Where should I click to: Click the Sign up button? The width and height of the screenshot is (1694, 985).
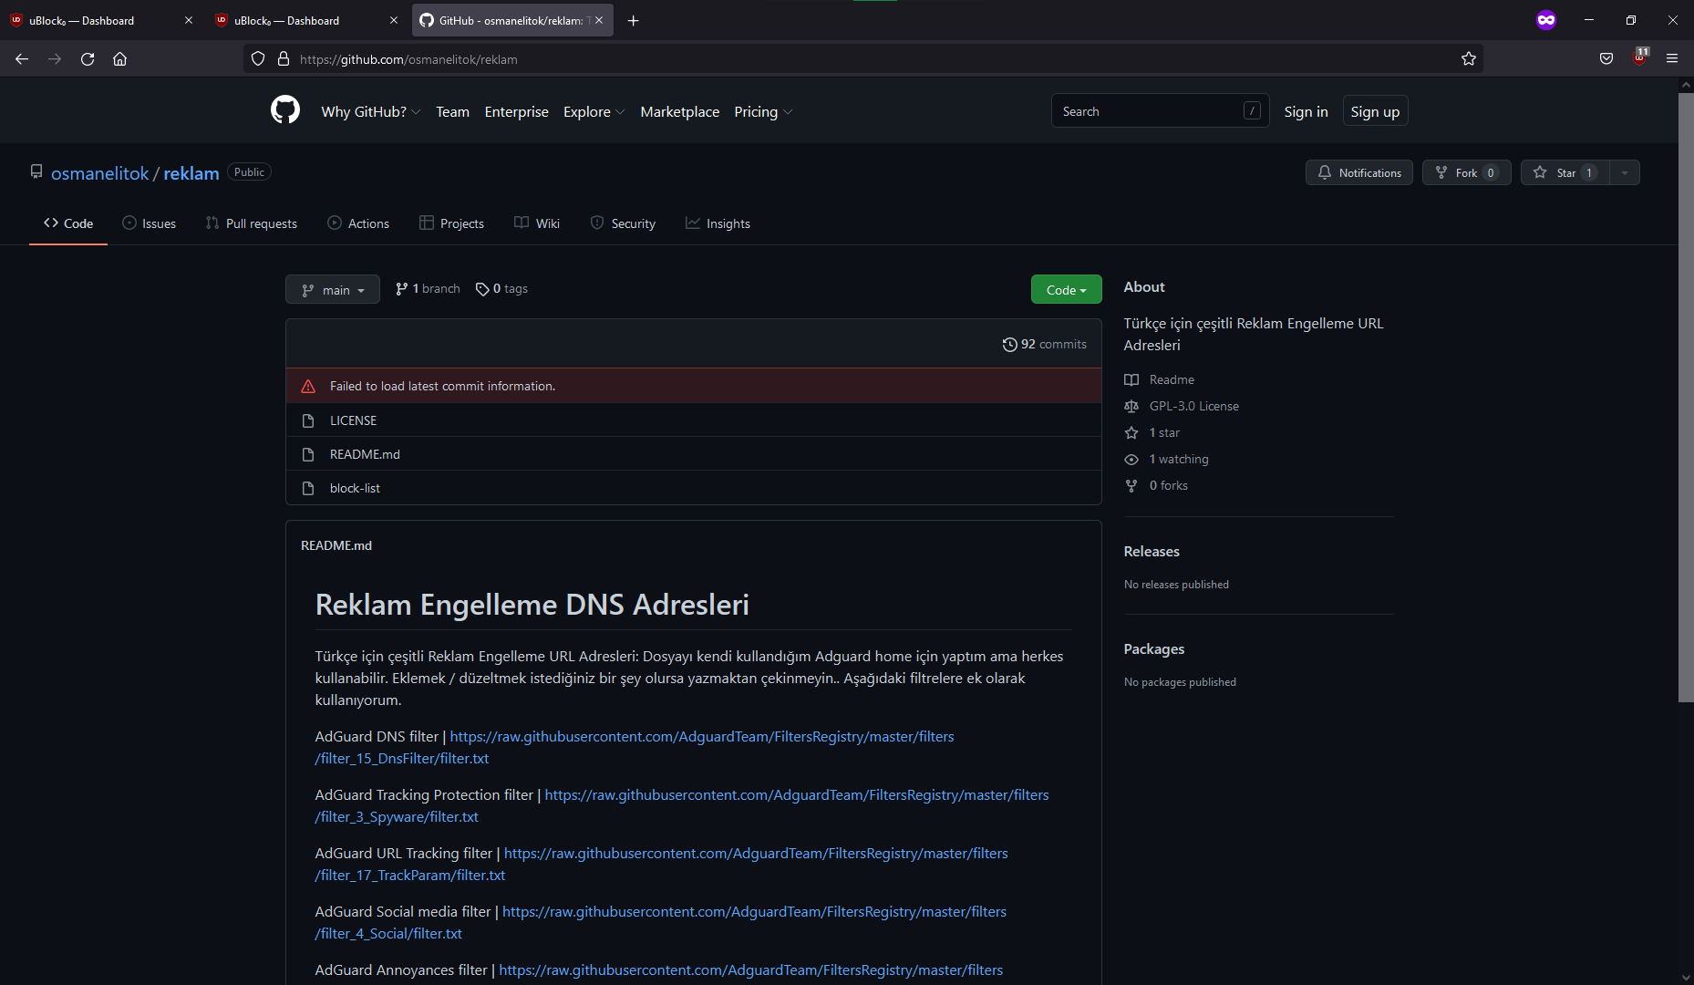(x=1375, y=110)
